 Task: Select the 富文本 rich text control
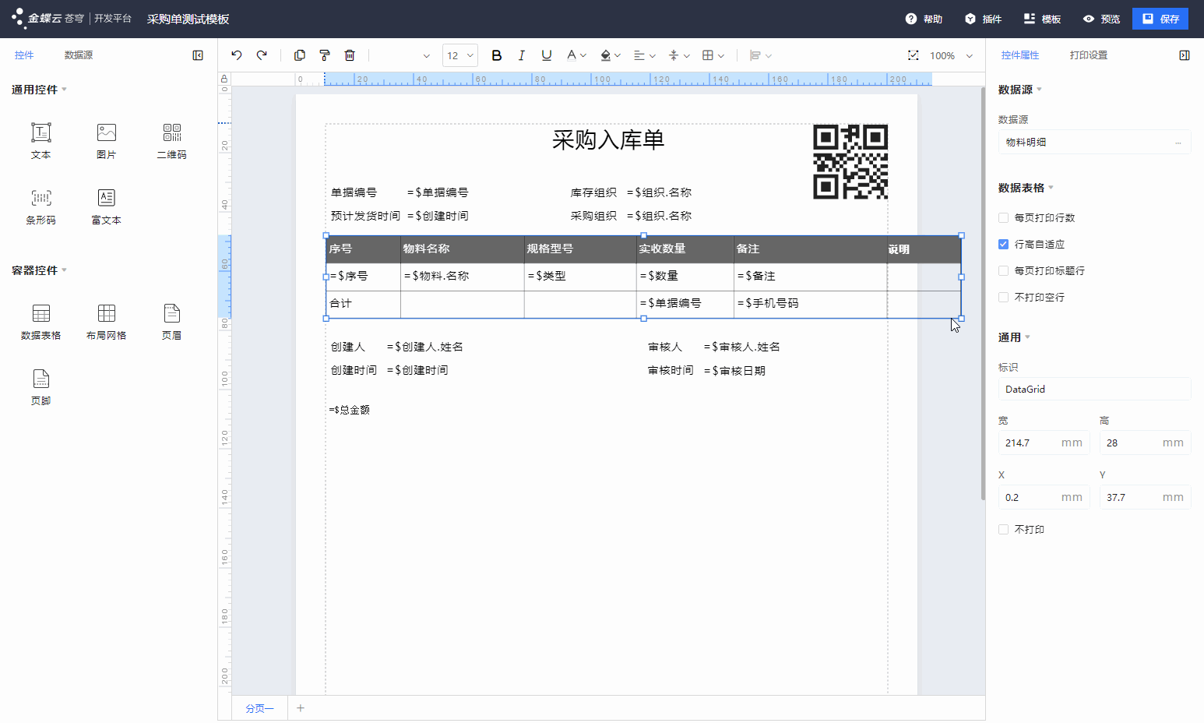(x=106, y=206)
